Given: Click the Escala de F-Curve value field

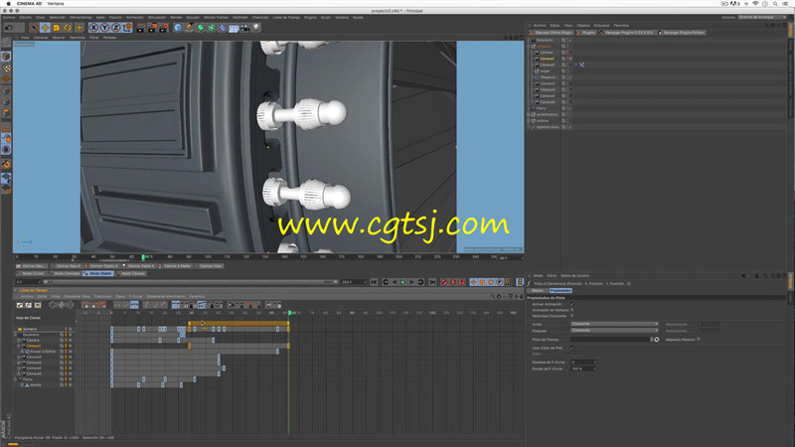Looking at the screenshot, I should pos(582,369).
